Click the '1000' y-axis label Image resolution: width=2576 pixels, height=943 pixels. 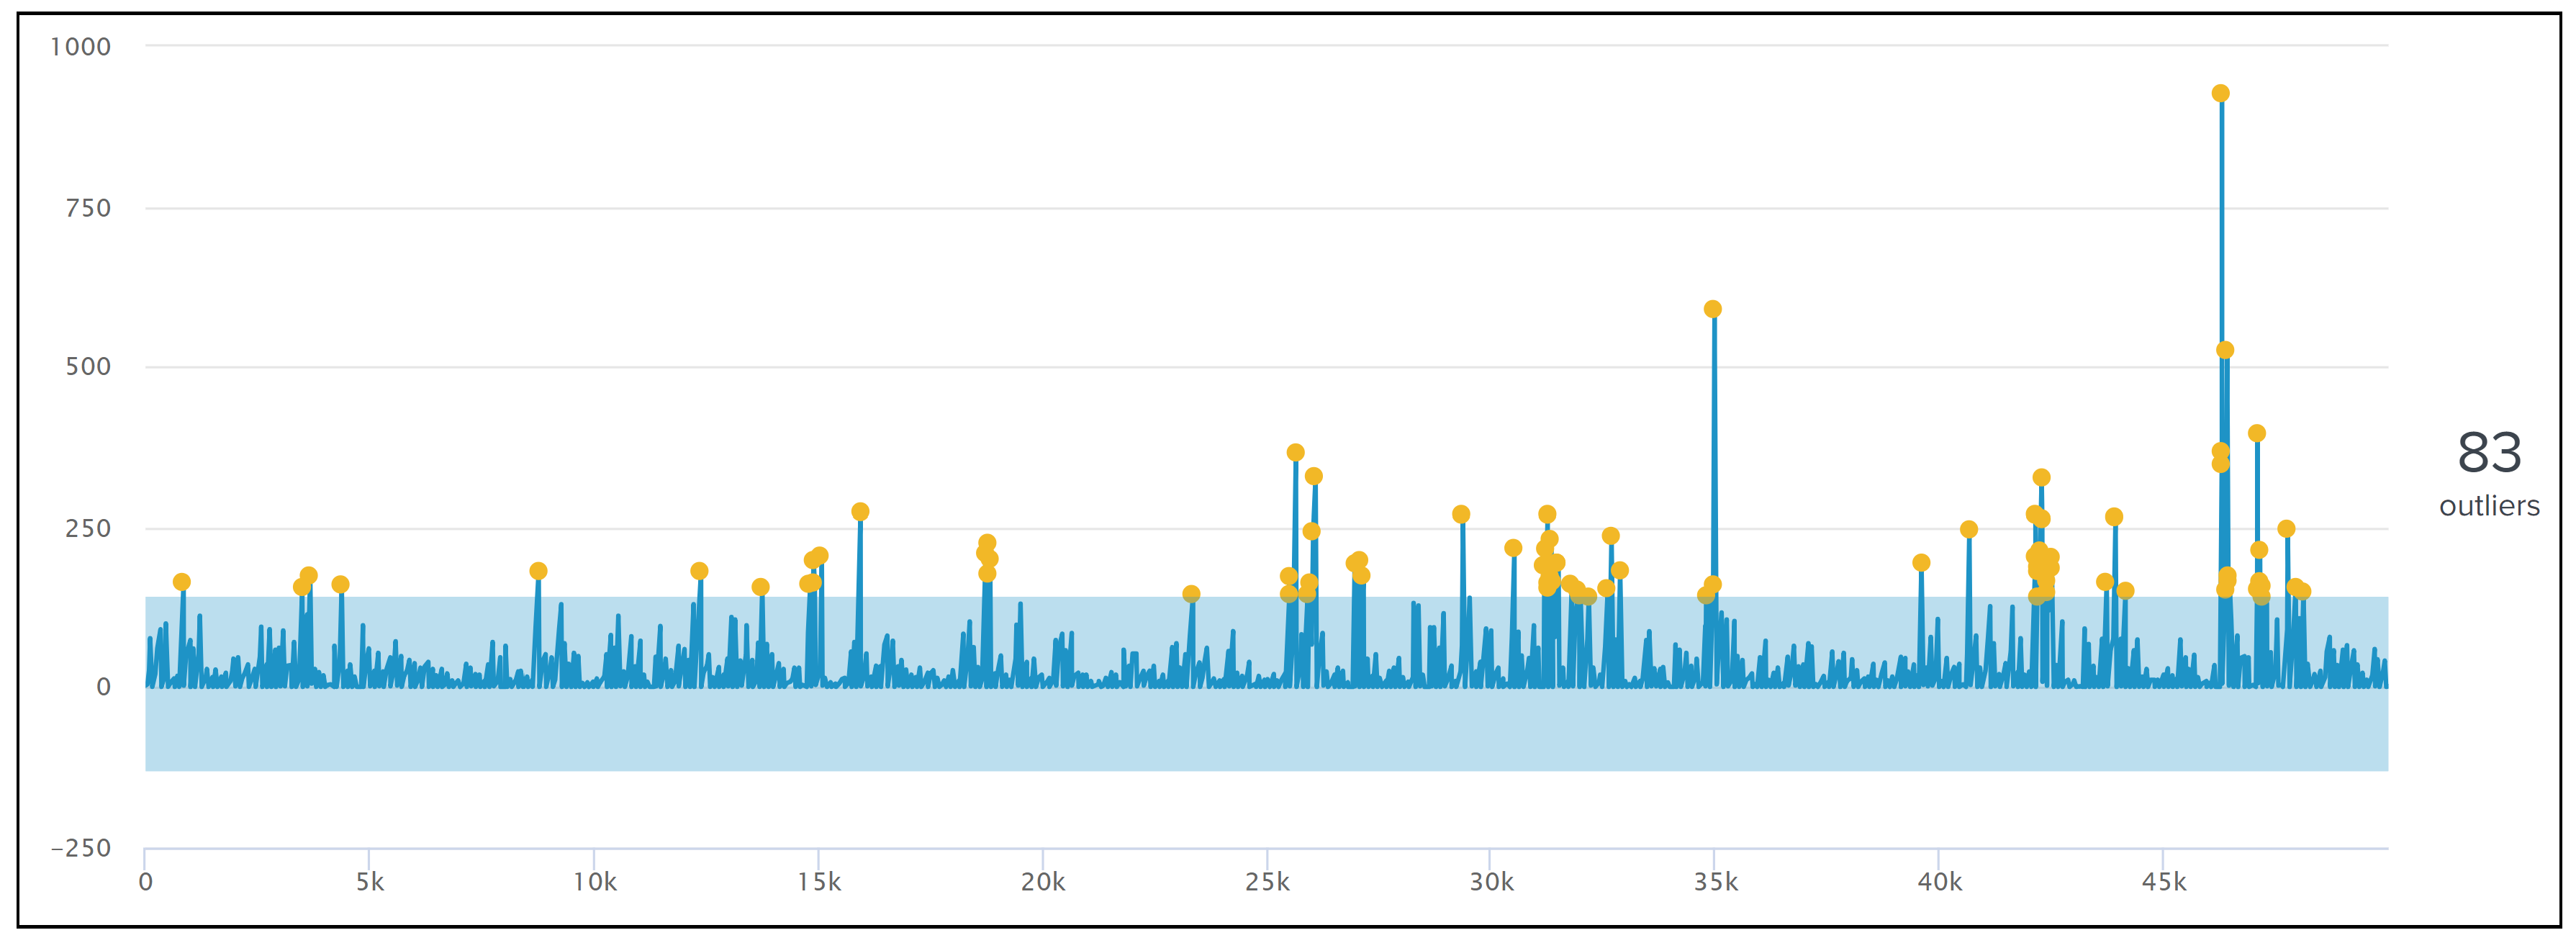click(80, 46)
